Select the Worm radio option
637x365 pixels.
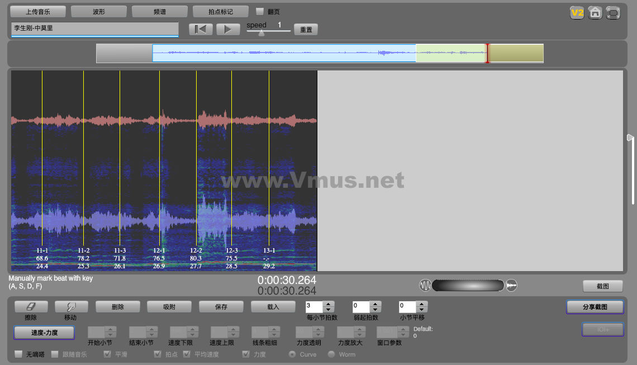tap(331, 354)
